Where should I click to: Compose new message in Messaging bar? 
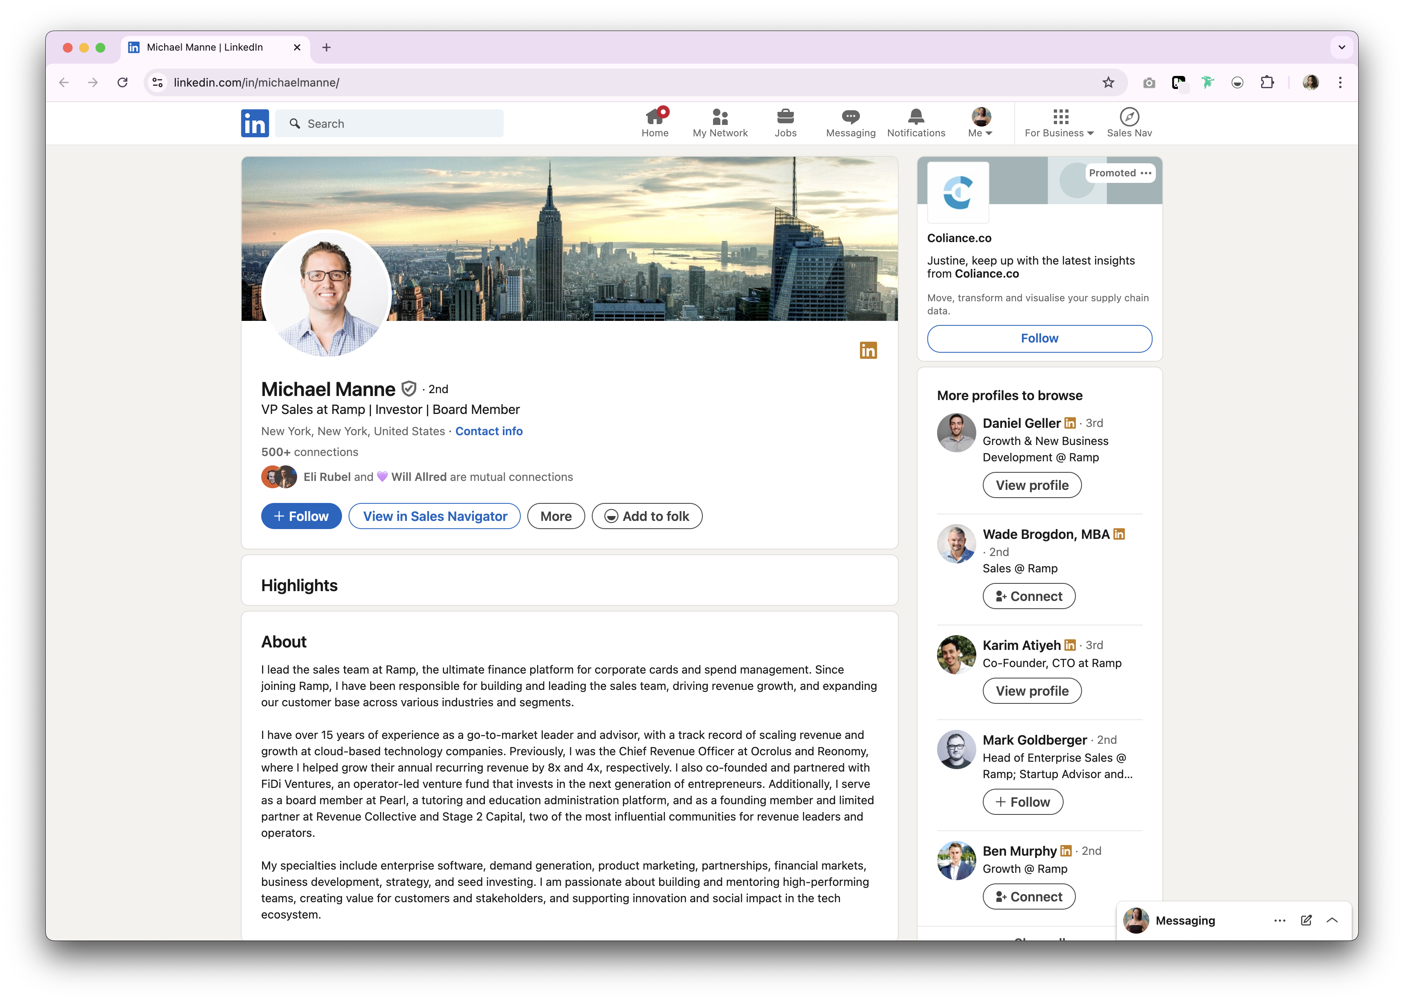pyautogui.click(x=1305, y=920)
